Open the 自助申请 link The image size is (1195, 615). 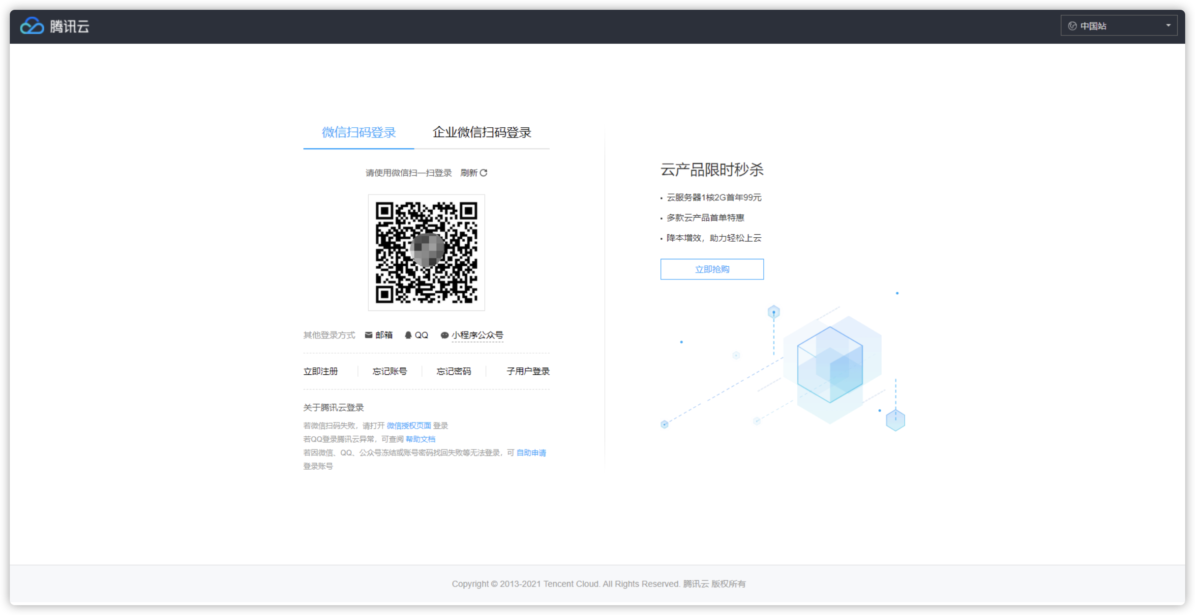pos(531,453)
